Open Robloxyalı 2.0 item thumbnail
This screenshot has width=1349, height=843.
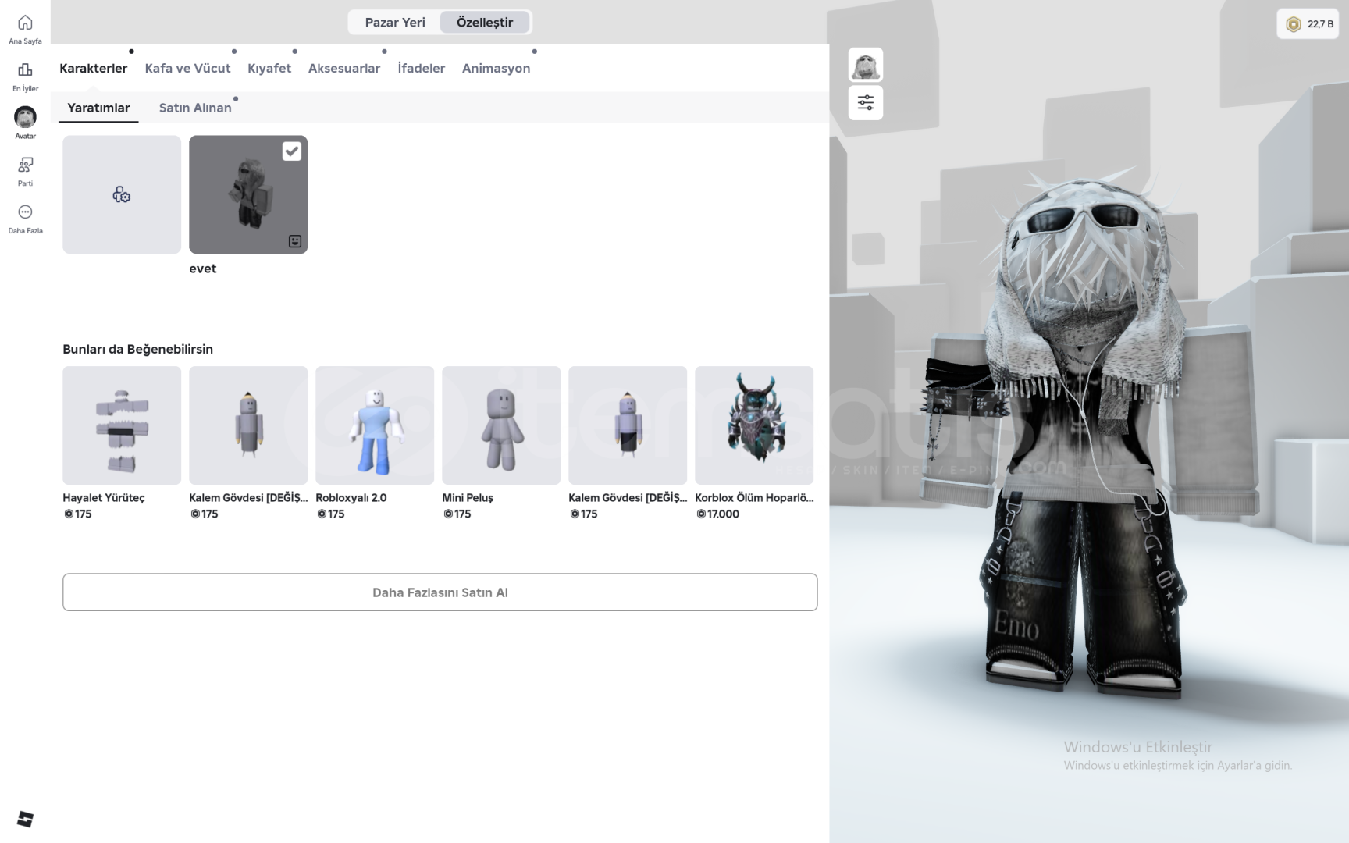(x=375, y=425)
